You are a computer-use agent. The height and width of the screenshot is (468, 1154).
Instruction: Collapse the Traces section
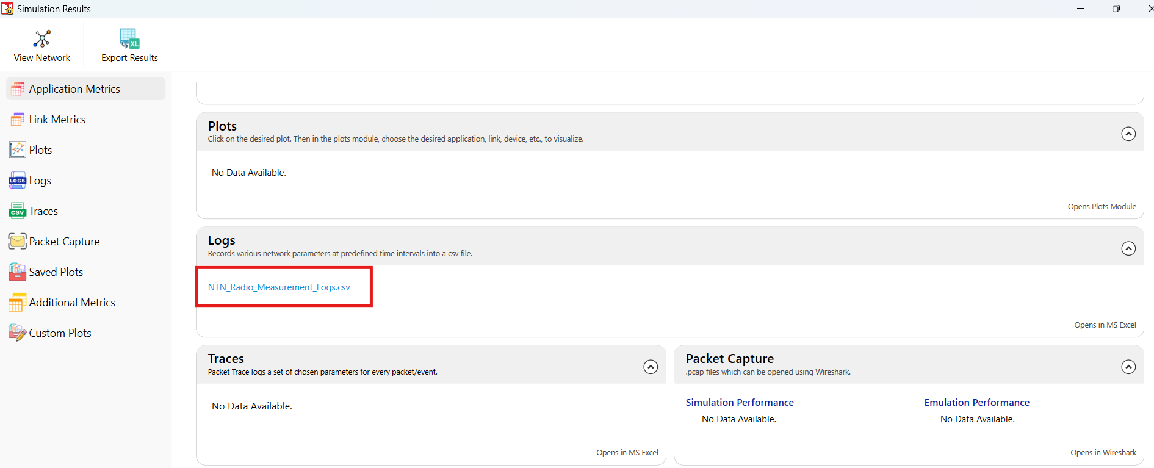651,367
